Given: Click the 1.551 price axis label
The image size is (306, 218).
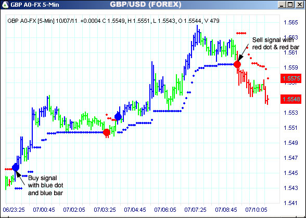Looking at the screenshot, I should click(x=291, y=128).
